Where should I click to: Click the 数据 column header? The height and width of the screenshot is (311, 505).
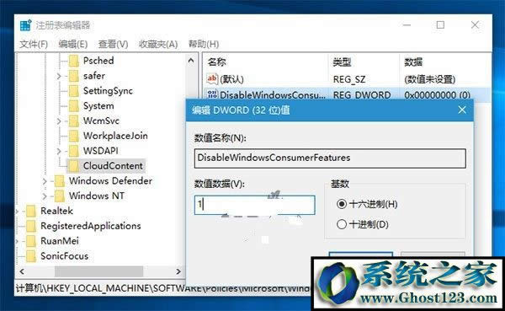(413, 62)
